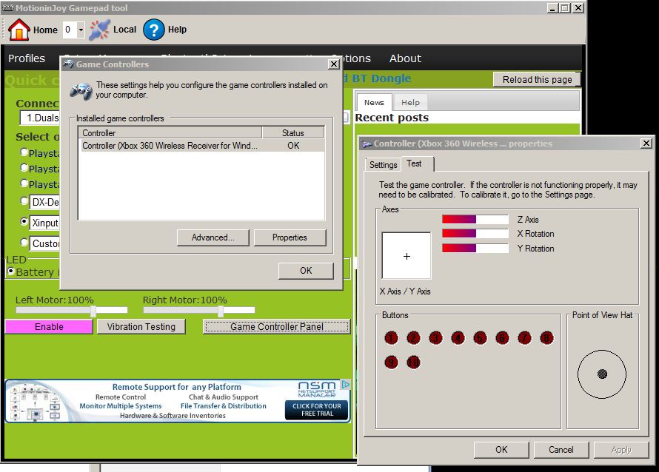The image size is (659, 472).
Task: Click MotioninJoy title bar app icon
Action: [x=8, y=7]
